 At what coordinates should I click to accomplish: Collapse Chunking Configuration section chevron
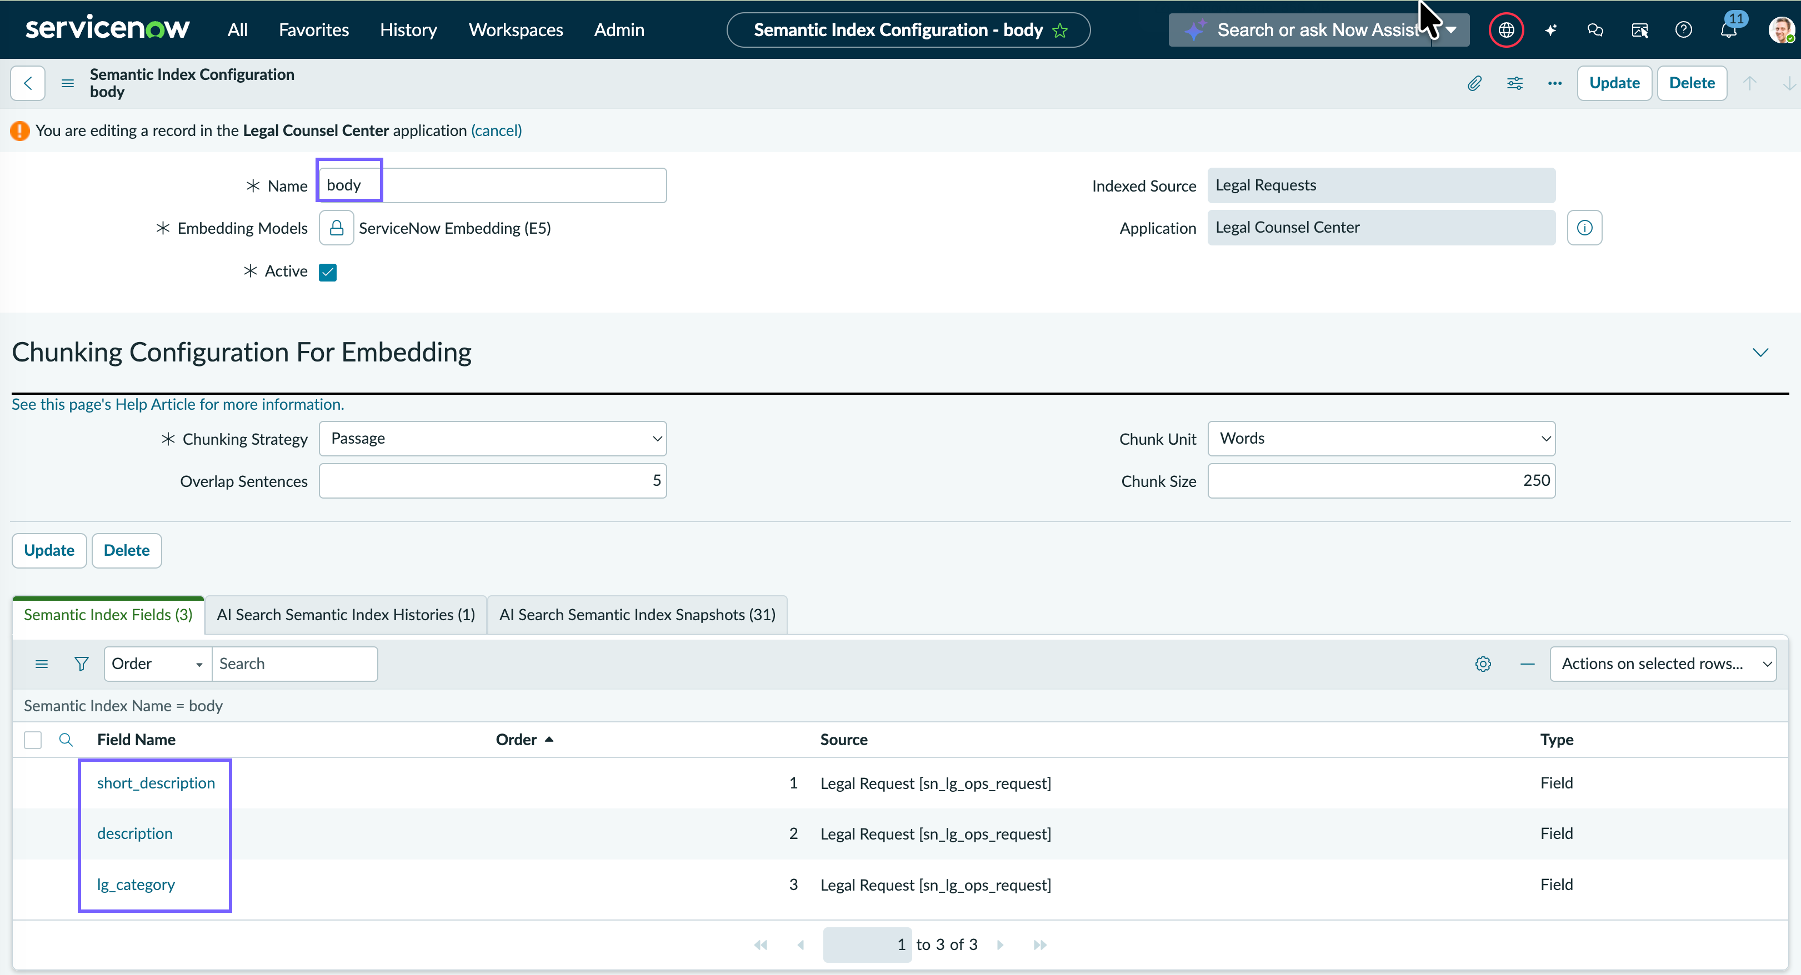[1760, 352]
